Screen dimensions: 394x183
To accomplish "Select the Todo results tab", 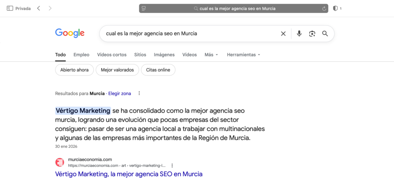I will pos(60,54).
